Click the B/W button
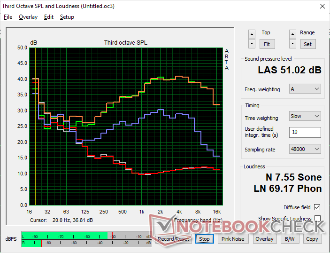 pos(289,239)
